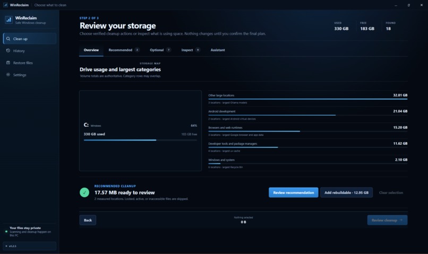
Task: Select the Android development category row
Action: [x=307, y=115]
